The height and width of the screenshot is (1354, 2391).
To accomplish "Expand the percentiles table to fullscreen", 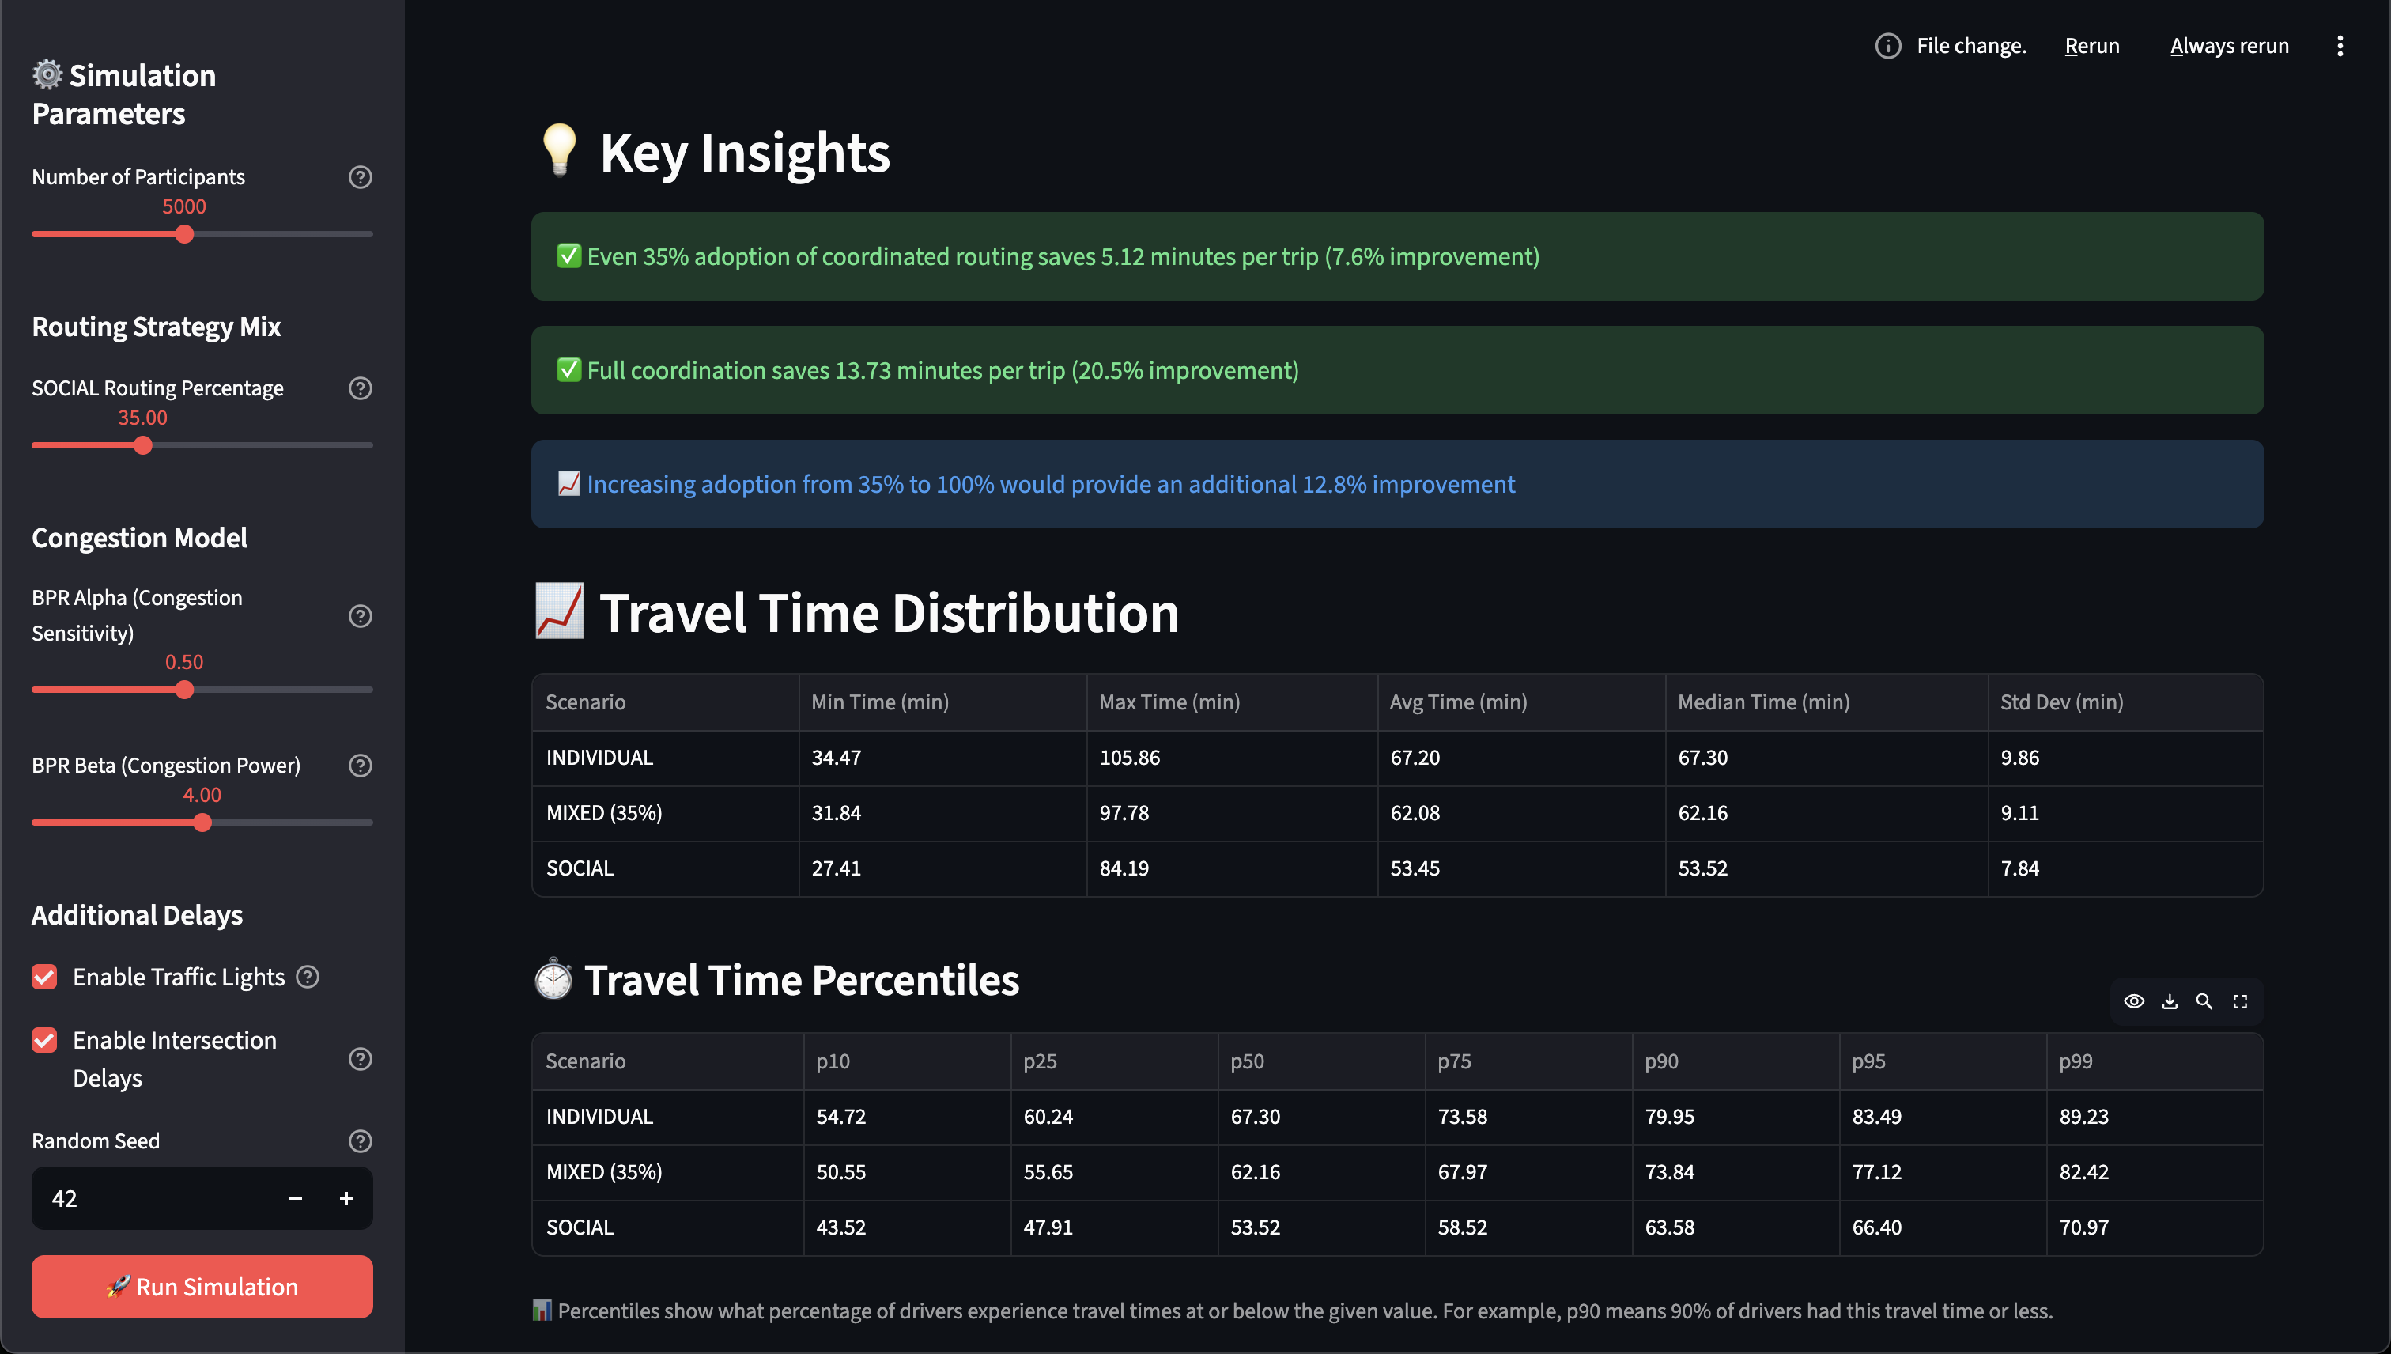I will [2239, 1001].
